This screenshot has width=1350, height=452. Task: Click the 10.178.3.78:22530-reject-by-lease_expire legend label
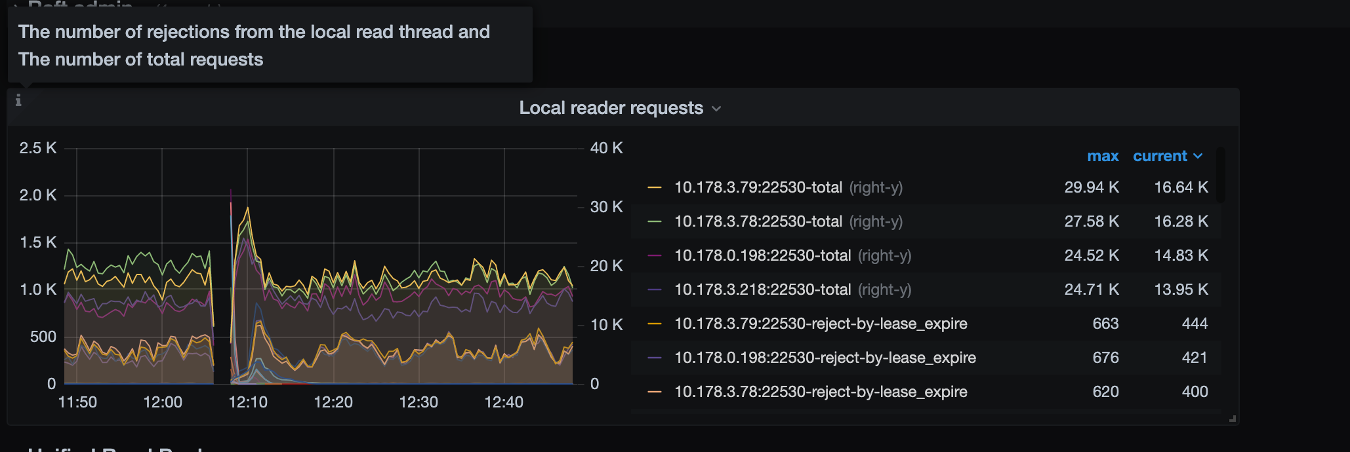pos(820,392)
